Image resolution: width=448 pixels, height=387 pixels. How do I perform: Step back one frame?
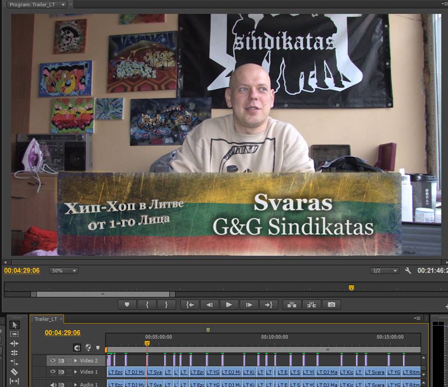pyautogui.click(x=210, y=305)
